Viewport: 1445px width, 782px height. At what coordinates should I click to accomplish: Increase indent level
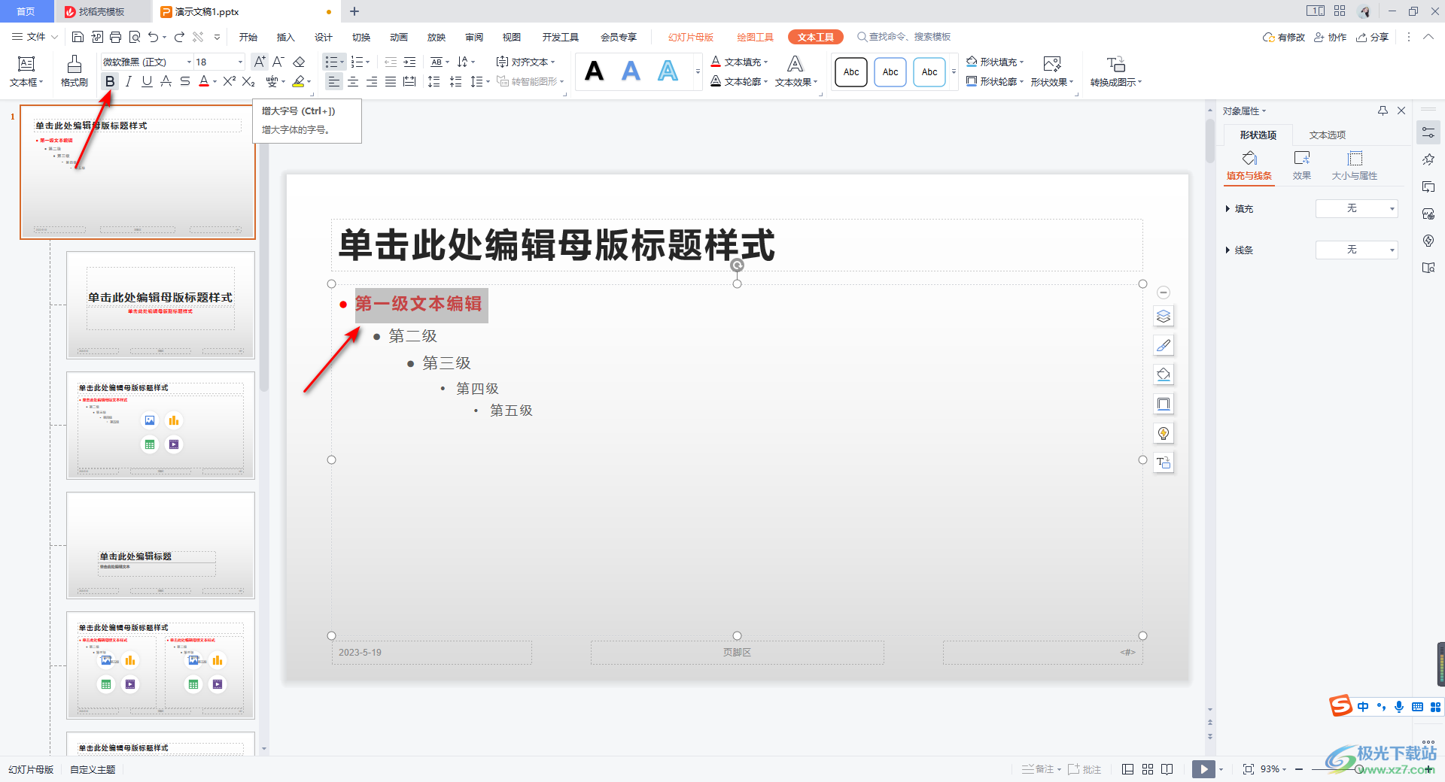409,62
